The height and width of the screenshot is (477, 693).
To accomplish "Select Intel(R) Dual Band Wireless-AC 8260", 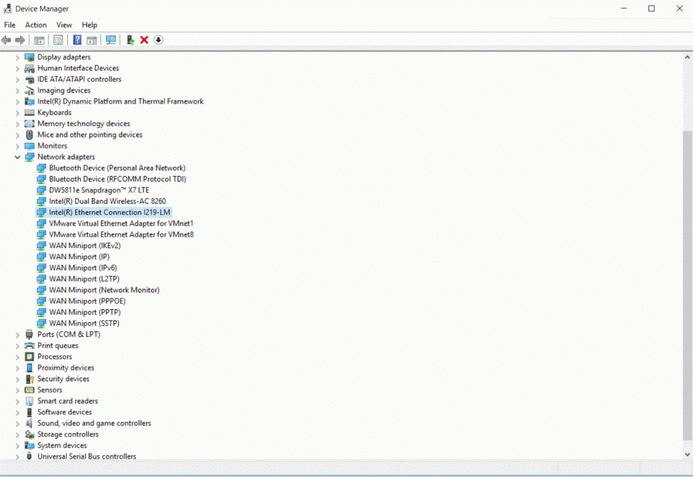I will (107, 201).
